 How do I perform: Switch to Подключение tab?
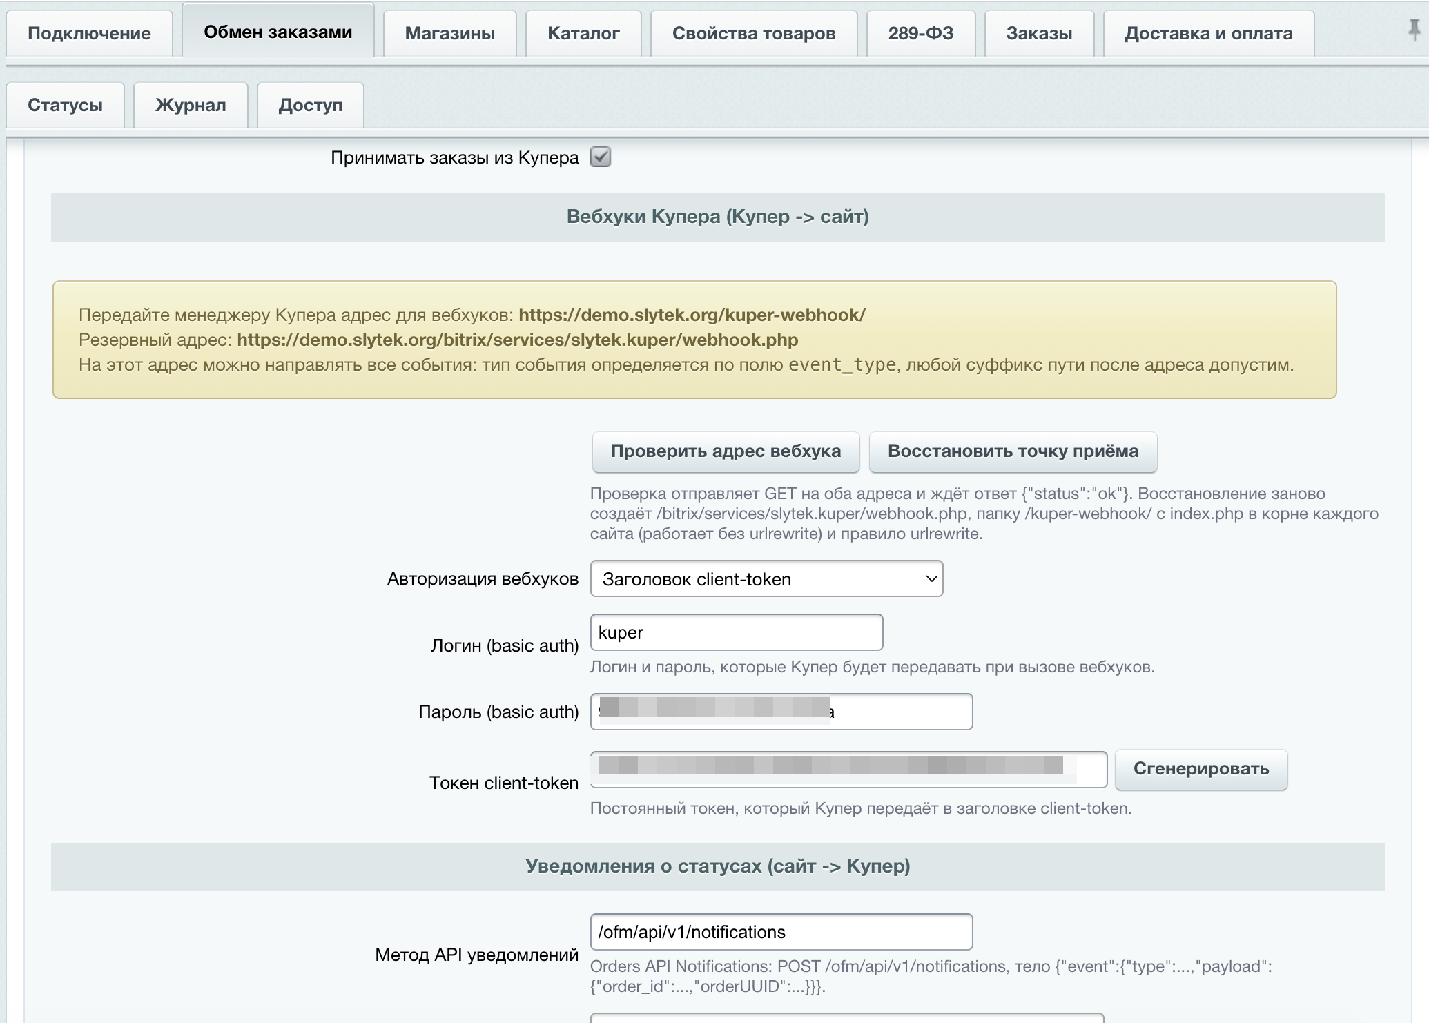[89, 33]
